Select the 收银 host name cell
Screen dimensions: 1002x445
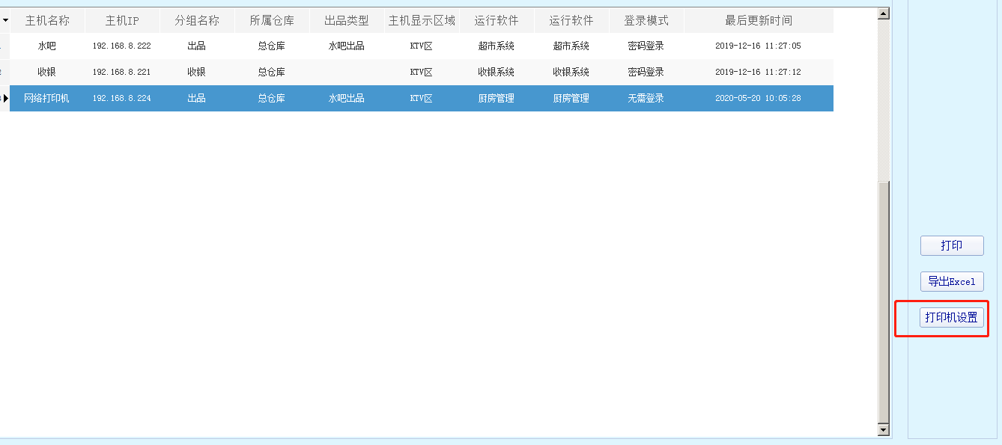tap(47, 72)
